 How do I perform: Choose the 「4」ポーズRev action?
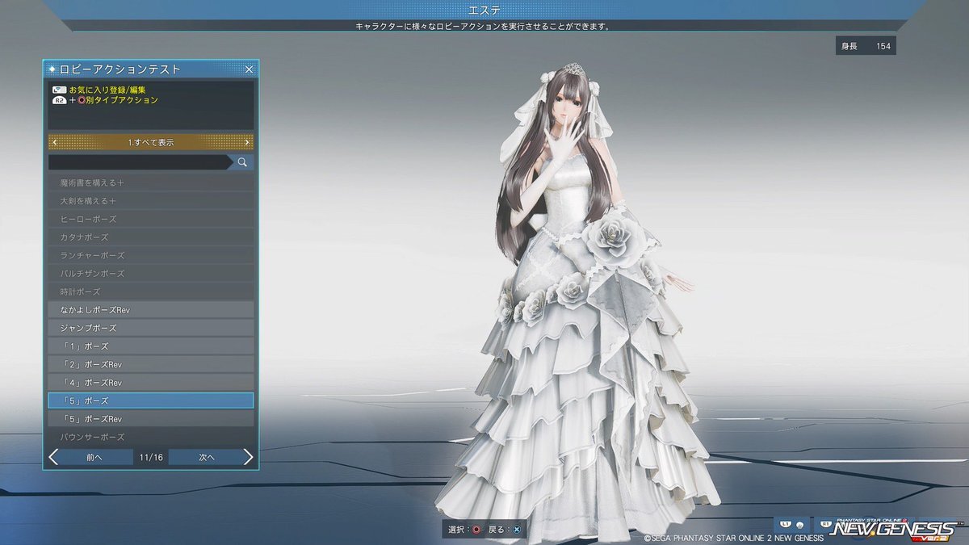tap(151, 383)
